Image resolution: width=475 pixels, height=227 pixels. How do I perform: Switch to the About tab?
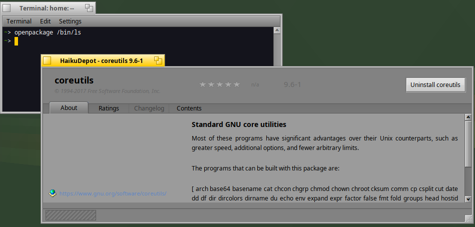tap(69, 108)
